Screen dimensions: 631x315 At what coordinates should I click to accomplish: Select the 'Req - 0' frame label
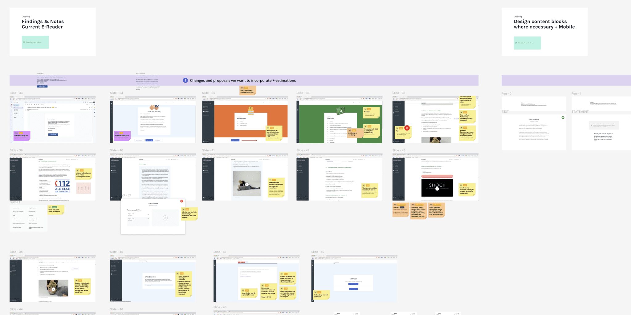pos(506,94)
